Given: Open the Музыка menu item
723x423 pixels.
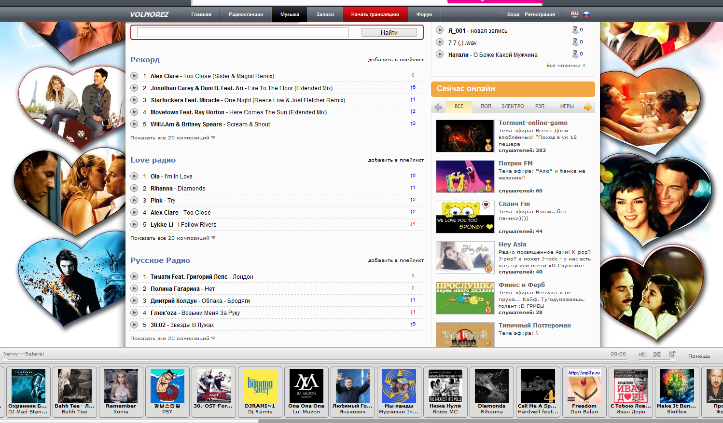Looking at the screenshot, I should pyautogui.click(x=290, y=14).
